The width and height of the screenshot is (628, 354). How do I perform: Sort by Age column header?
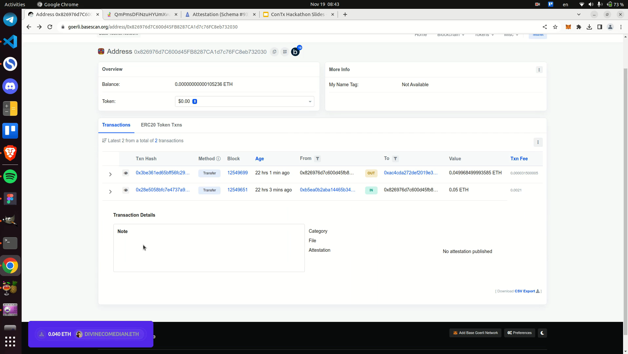point(260,159)
